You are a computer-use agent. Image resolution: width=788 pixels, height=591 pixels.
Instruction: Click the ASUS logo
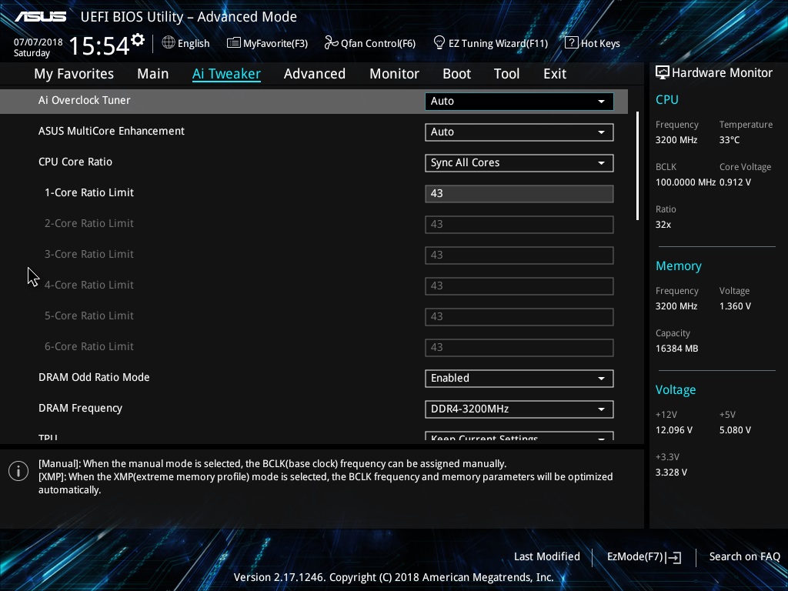click(x=41, y=17)
